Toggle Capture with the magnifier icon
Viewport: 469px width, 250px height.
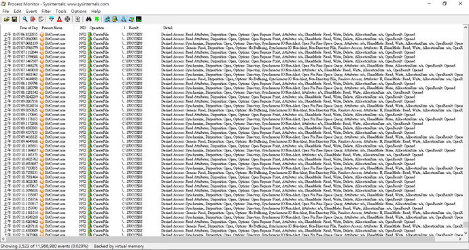click(x=25, y=19)
